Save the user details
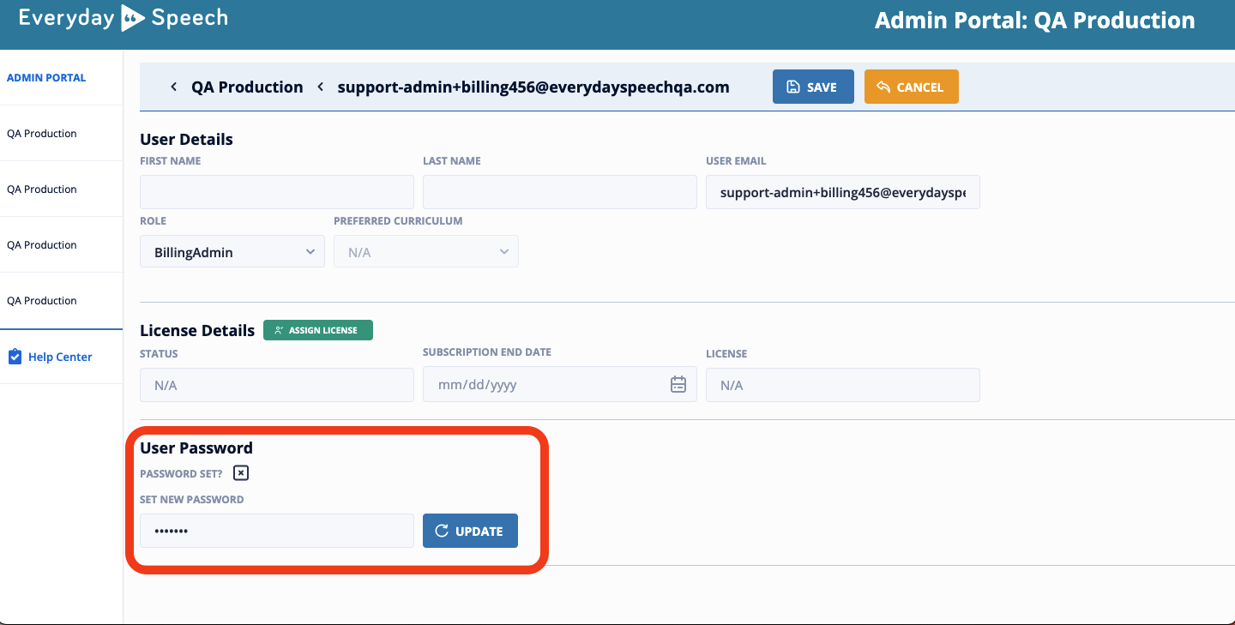The height and width of the screenshot is (625, 1235). point(813,87)
